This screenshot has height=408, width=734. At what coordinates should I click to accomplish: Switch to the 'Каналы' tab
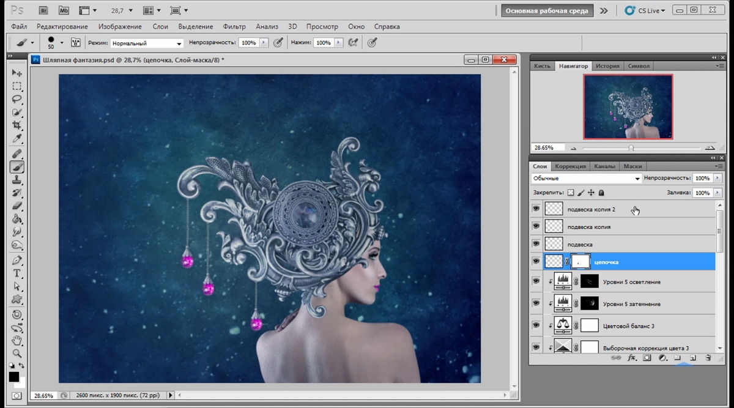(x=604, y=166)
